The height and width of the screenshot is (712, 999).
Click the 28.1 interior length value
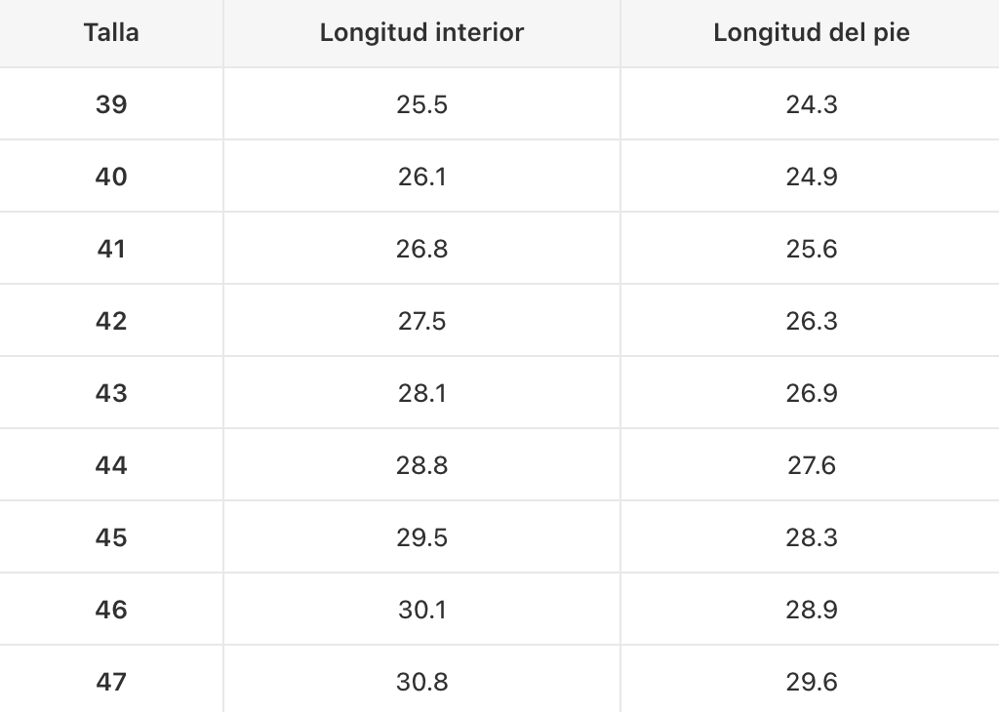[421, 393]
